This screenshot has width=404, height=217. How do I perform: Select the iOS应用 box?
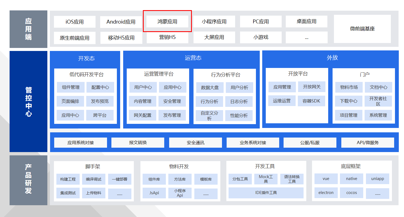(x=74, y=22)
